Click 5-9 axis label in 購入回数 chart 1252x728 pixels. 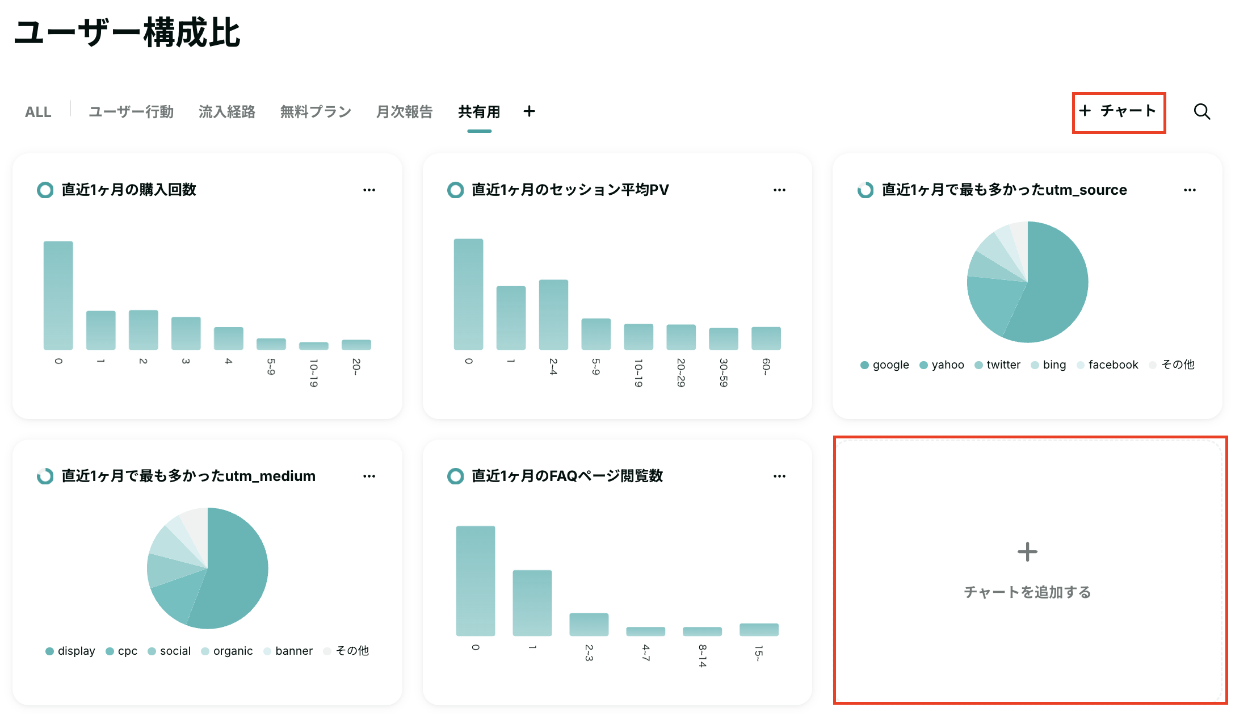coord(271,367)
